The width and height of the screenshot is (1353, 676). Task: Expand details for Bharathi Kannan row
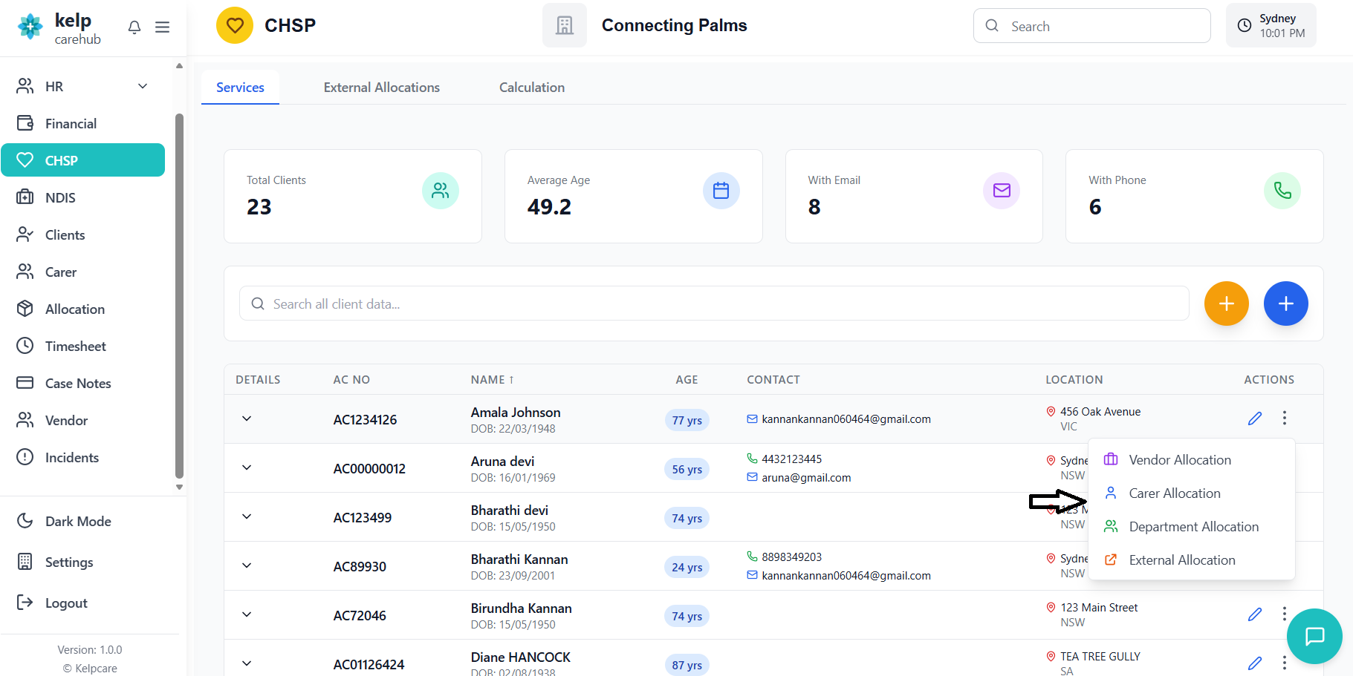247,565
